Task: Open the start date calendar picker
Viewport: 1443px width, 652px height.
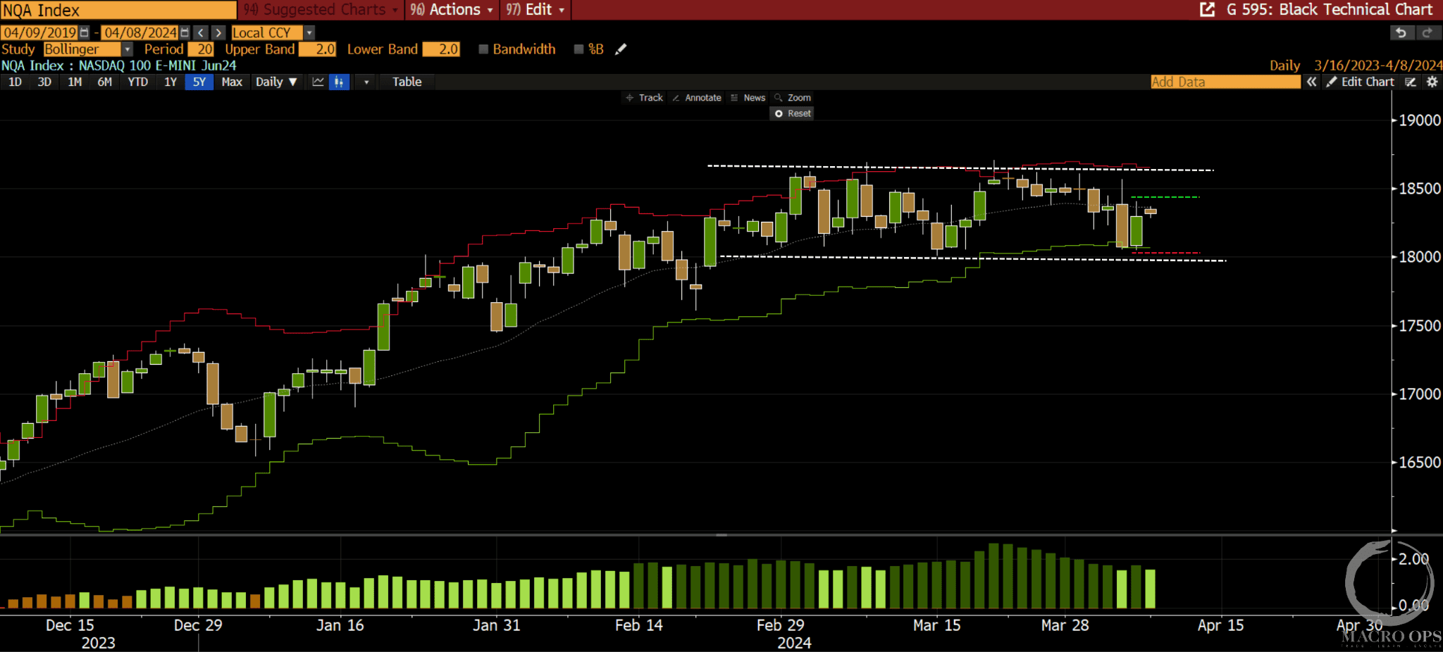Action: [85, 32]
